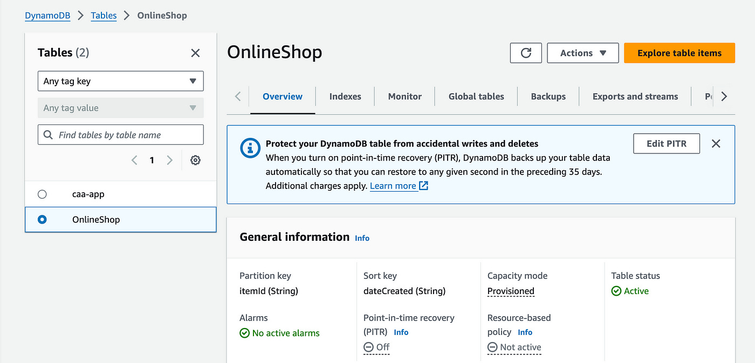Switch to the Indexes tab
Screen dimensions: 755x363
click(345, 96)
